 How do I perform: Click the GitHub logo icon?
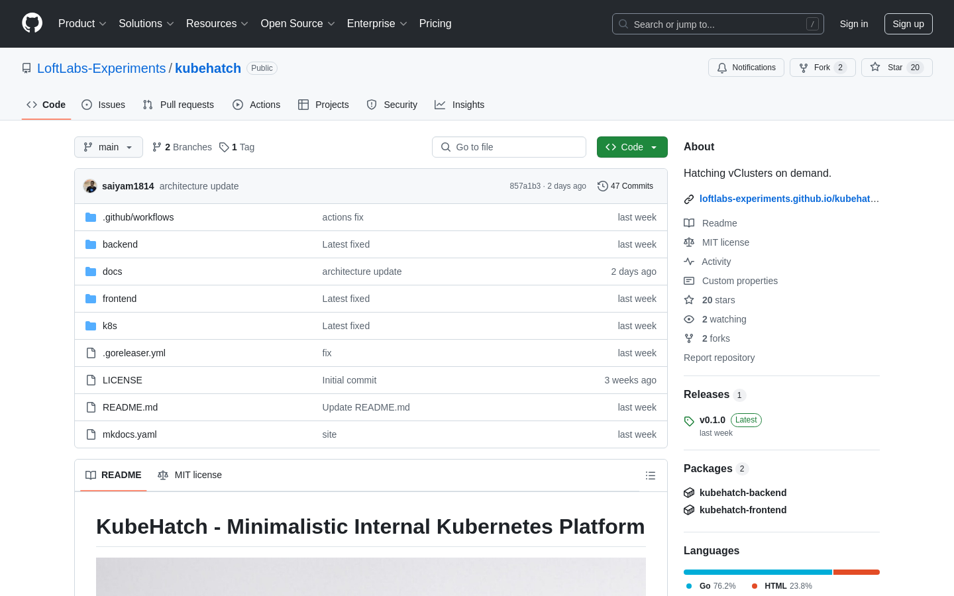(x=32, y=23)
